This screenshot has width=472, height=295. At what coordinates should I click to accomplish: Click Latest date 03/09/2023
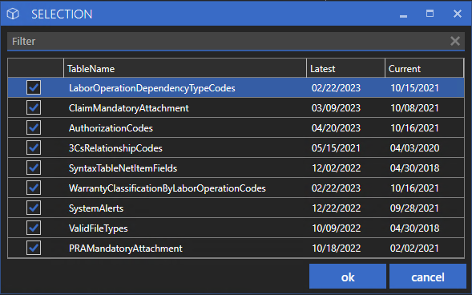click(x=336, y=107)
